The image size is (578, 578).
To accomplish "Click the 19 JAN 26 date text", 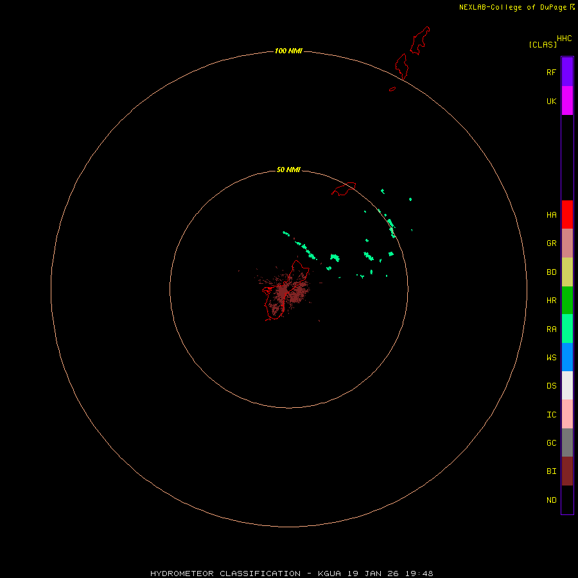I will click(x=373, y=574).
